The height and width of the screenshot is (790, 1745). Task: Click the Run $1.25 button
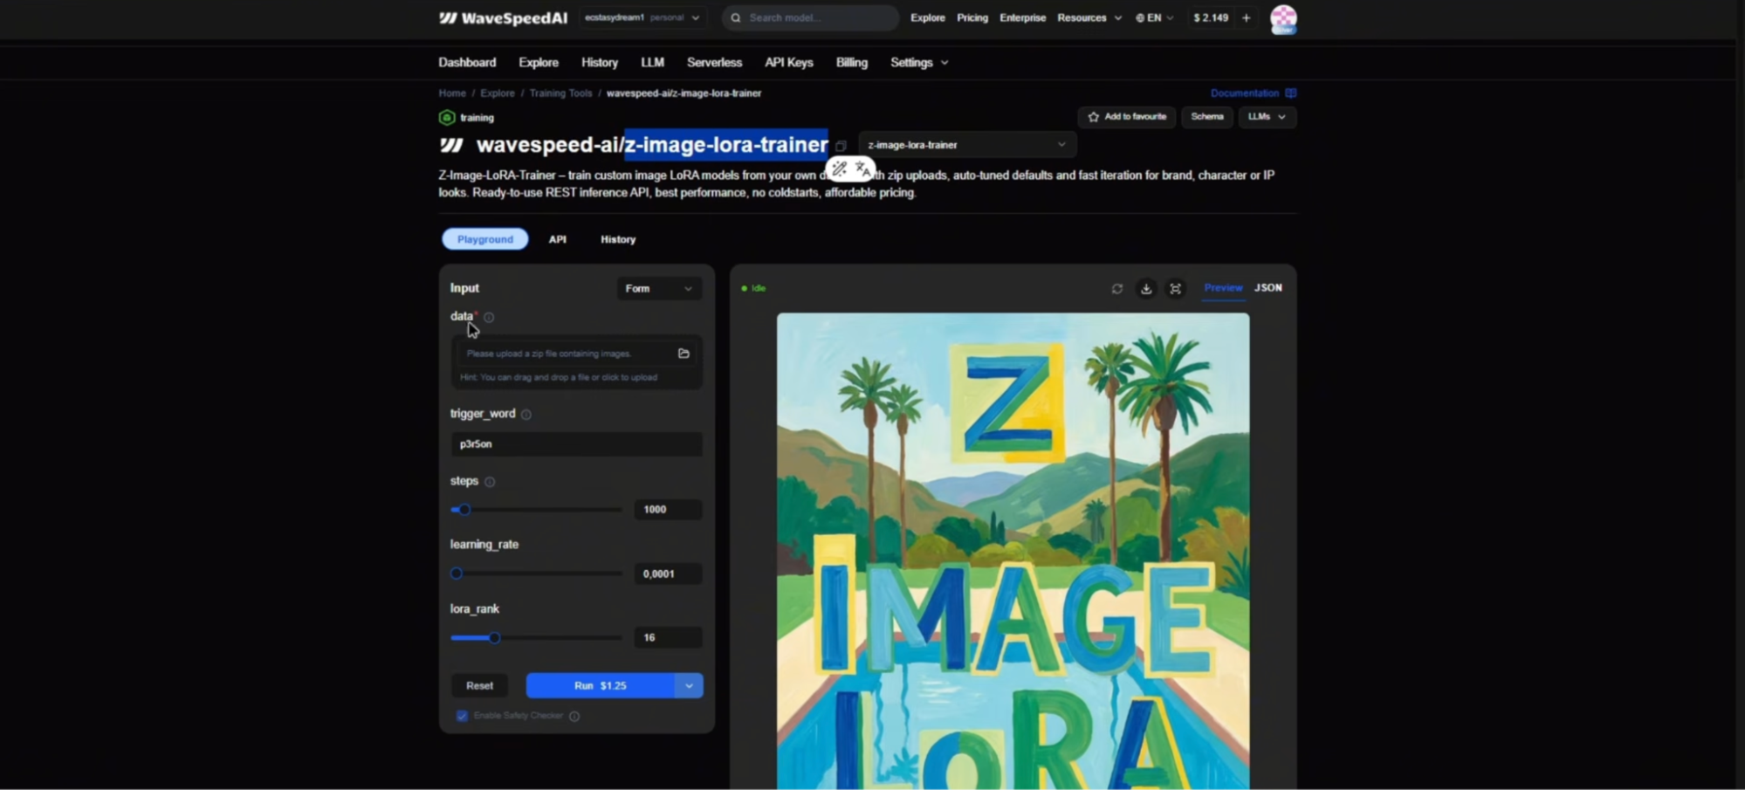601,686
